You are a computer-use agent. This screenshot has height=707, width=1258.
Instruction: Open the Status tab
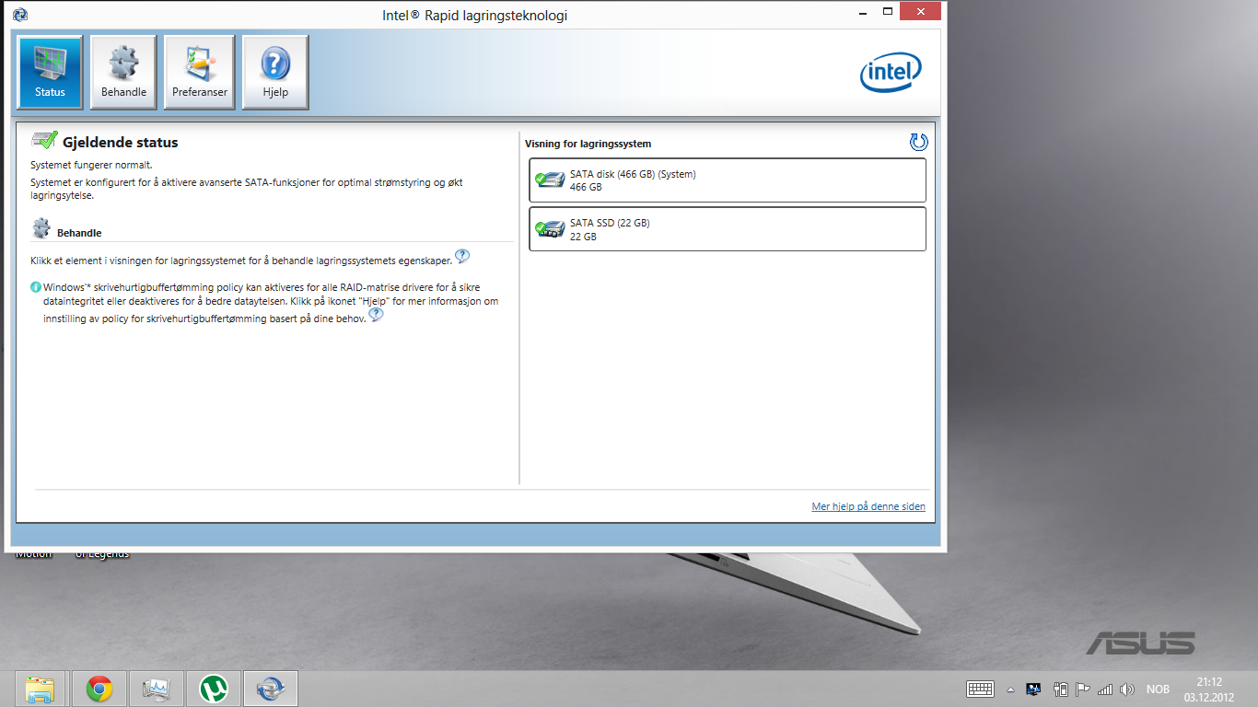pyautogui.click(x=50, y=73)
